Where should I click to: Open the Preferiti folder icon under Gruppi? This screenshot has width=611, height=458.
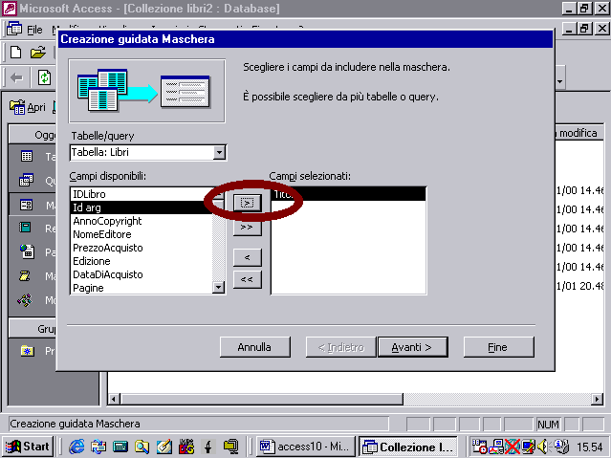[x=28, y=351]
